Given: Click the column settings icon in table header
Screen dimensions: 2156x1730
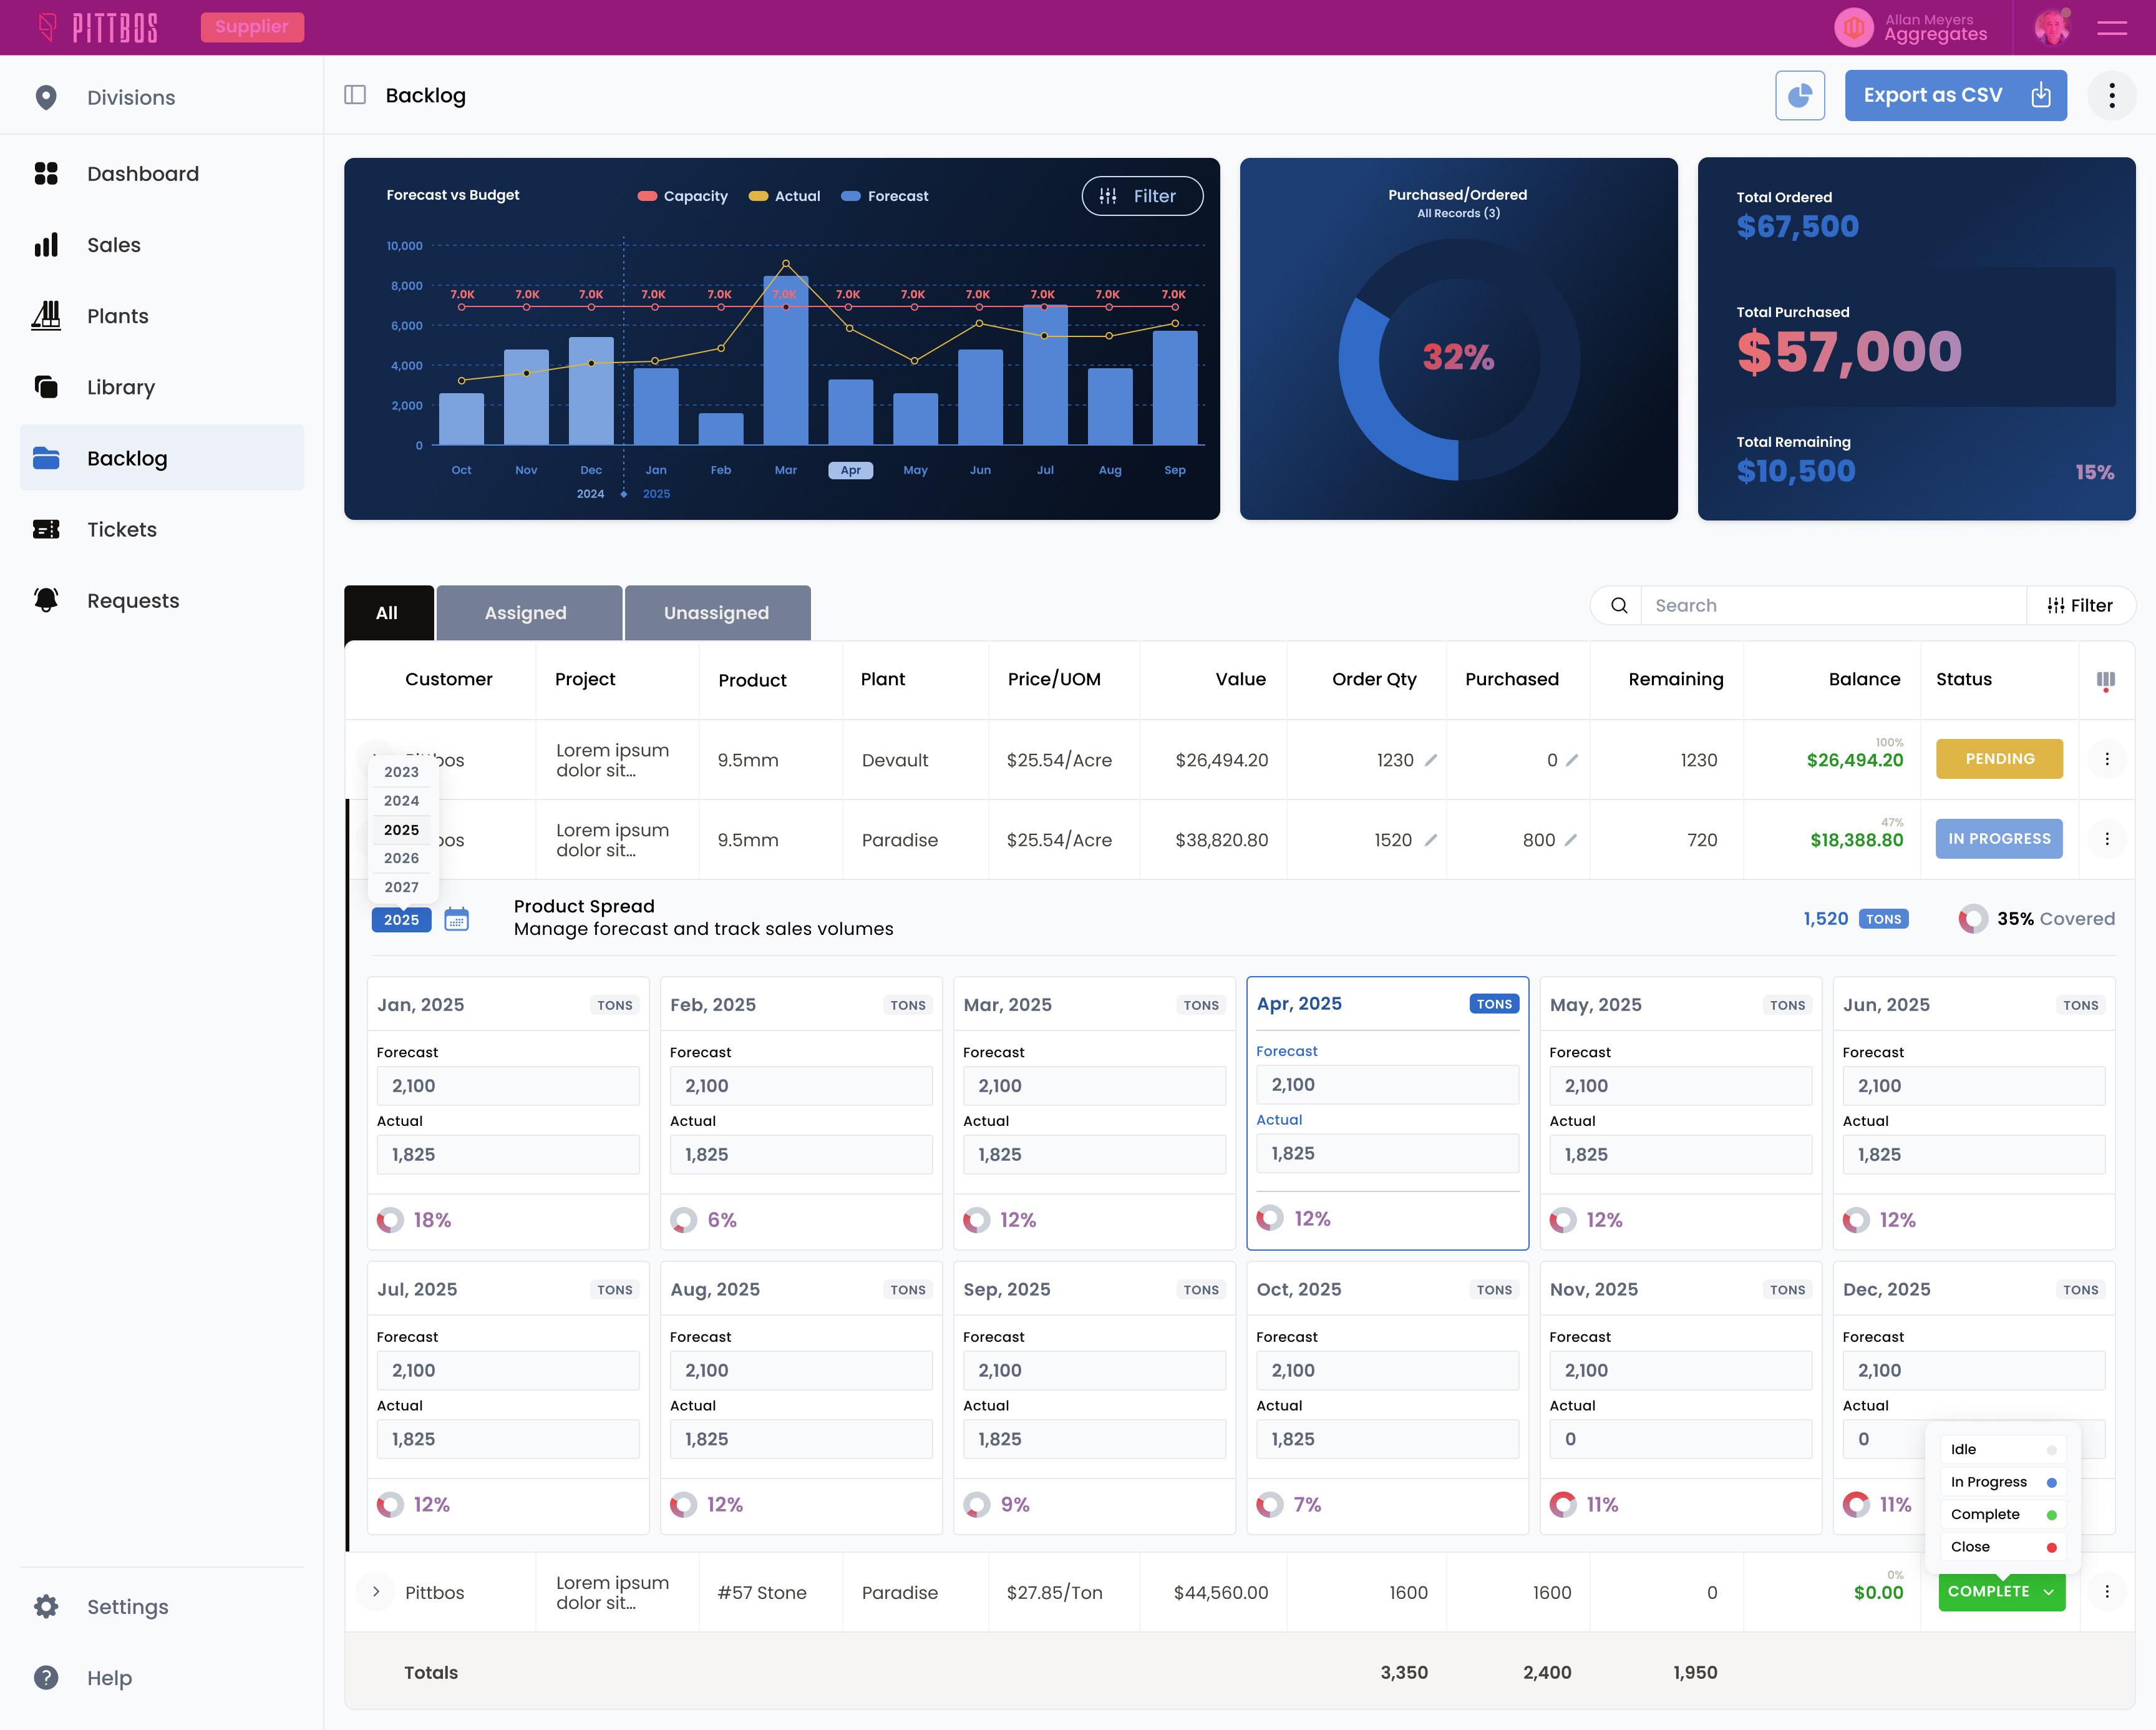Looking at the screenshot, I should 2105,680.
